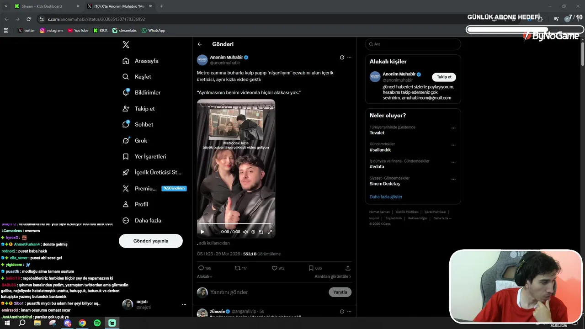585x329 pixels.
Task: Open KICK bookmark
Action: click(x=100, y=31)
